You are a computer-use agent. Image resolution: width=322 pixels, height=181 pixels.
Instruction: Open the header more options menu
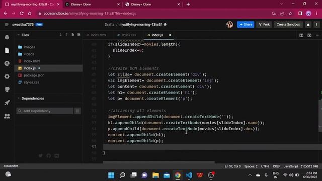click(x=316, y=25)
